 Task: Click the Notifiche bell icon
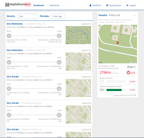click(x=90, y=5)
